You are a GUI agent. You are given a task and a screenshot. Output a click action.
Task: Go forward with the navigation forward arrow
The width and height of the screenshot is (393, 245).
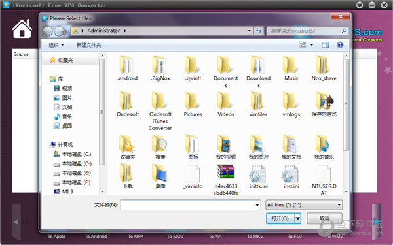[59, 31]
